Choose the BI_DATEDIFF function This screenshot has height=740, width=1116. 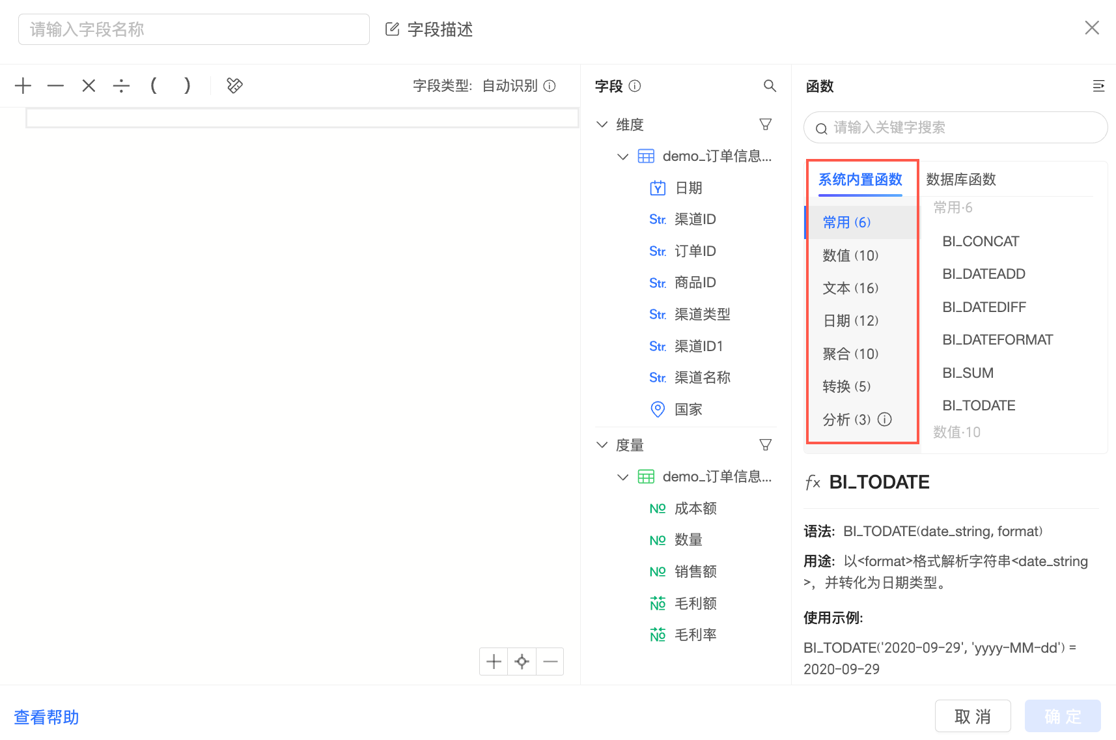(984, 307)
